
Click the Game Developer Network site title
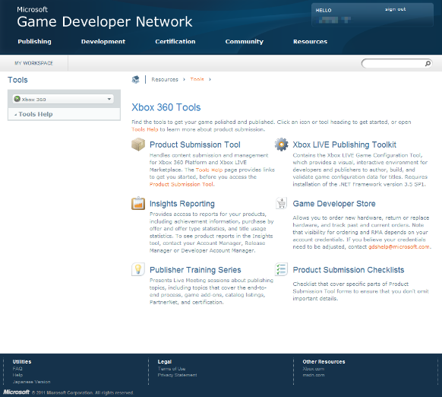coord(104,21)
